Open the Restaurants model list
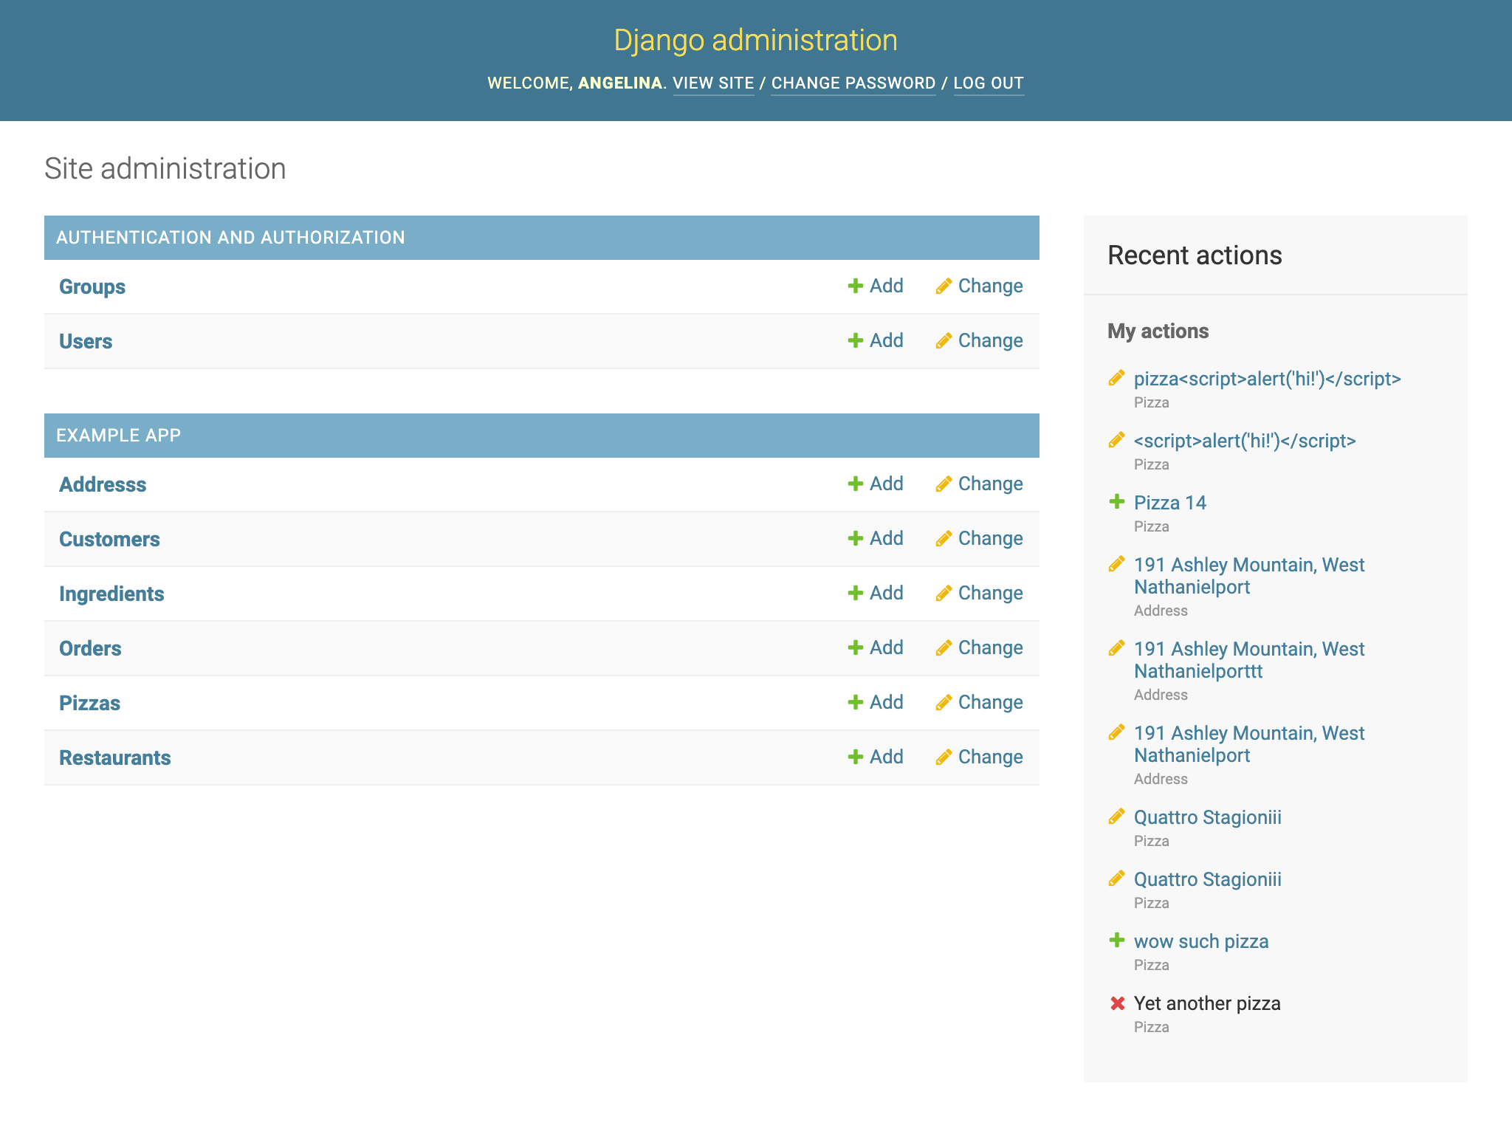Image resolution: width=1512 pixels, height=1134 pixels. coord(115,757)
